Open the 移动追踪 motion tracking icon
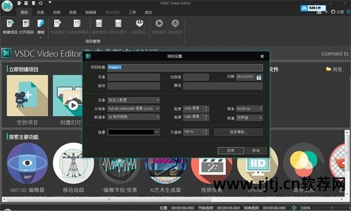Image resolution: width=351 pixels, height=211 pixels. (73, 163)
